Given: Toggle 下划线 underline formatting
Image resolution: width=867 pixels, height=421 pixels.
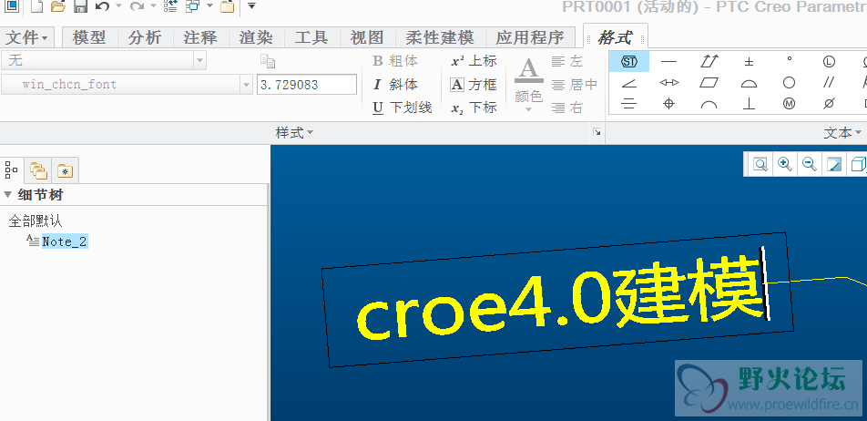Looking at the screenshot, I should [x=402, y=108].
